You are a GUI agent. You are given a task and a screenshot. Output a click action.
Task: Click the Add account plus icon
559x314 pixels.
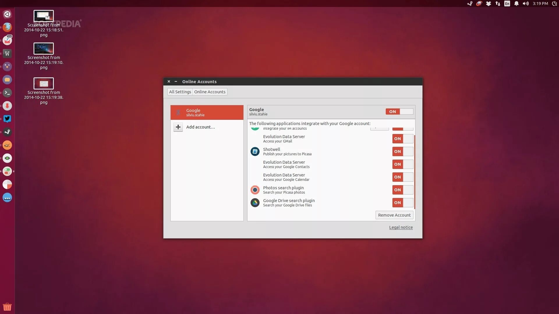click(x=178, y=127)
